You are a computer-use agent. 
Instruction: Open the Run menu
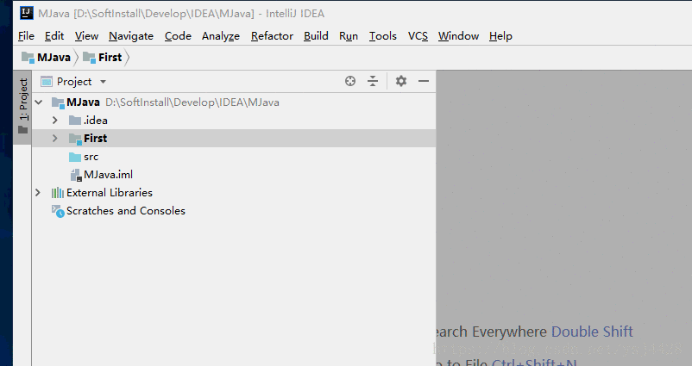click(349, 36)
